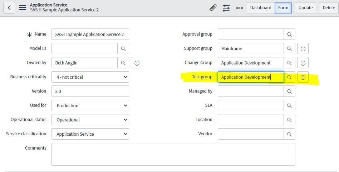Click Owned by info icon

point(137,63)
